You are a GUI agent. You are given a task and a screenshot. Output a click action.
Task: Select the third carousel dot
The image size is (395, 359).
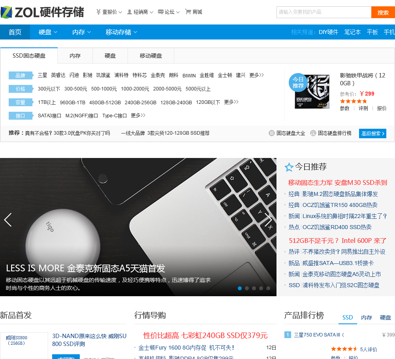[254, 288]
